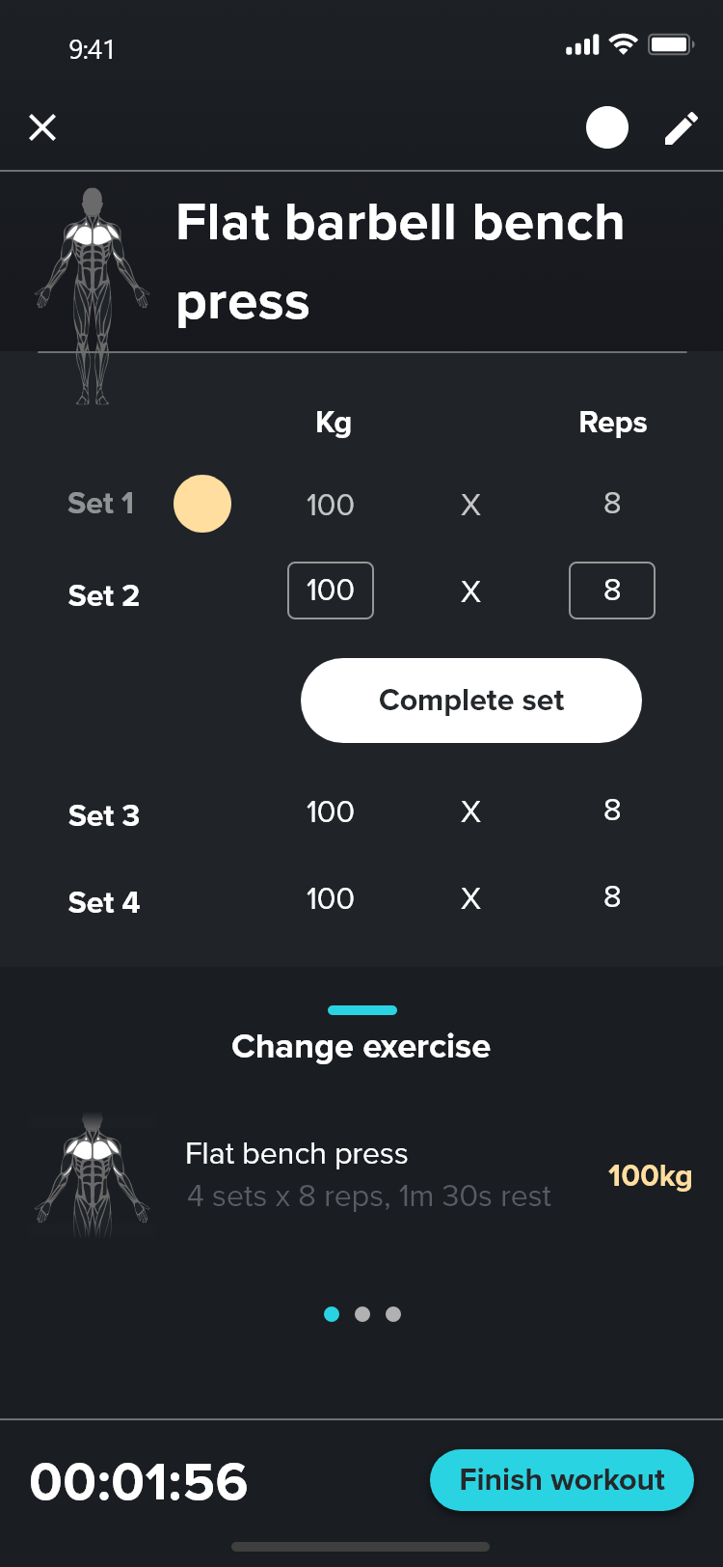This screenshot has height=1567, width=723.
Task: Select the Set 4 row label
Action: (x=104, y=902)
